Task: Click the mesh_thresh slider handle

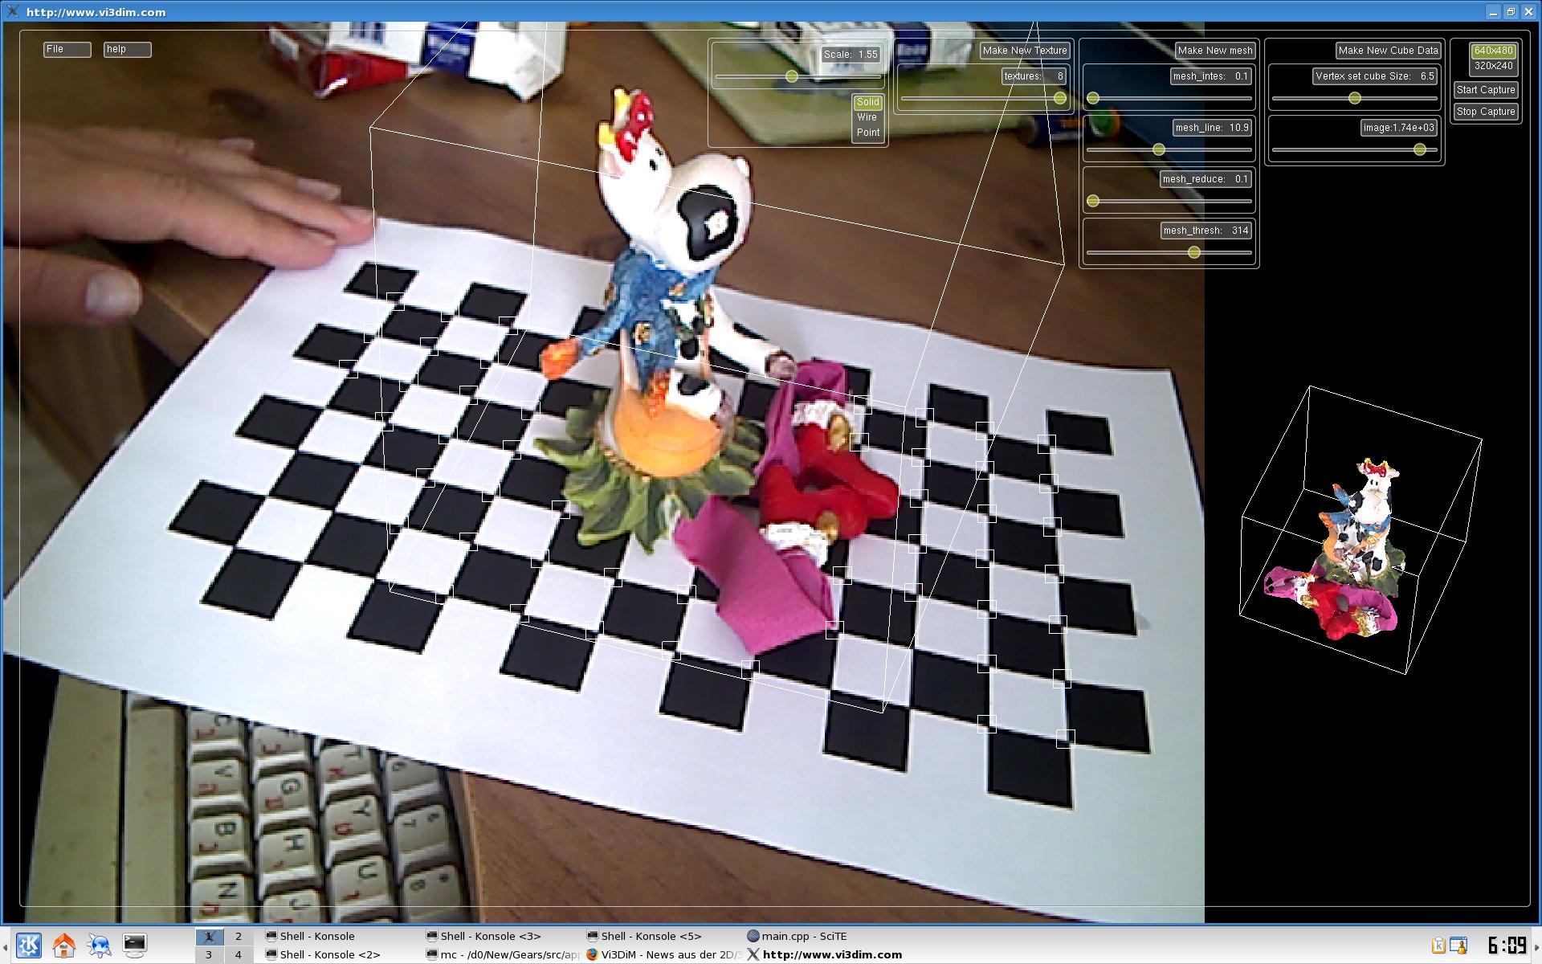Action: 1194,252
